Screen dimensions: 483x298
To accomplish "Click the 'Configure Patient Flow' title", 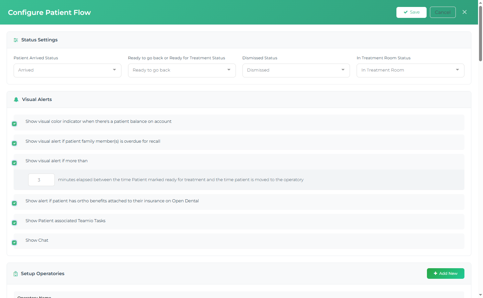I will point(49,13).
